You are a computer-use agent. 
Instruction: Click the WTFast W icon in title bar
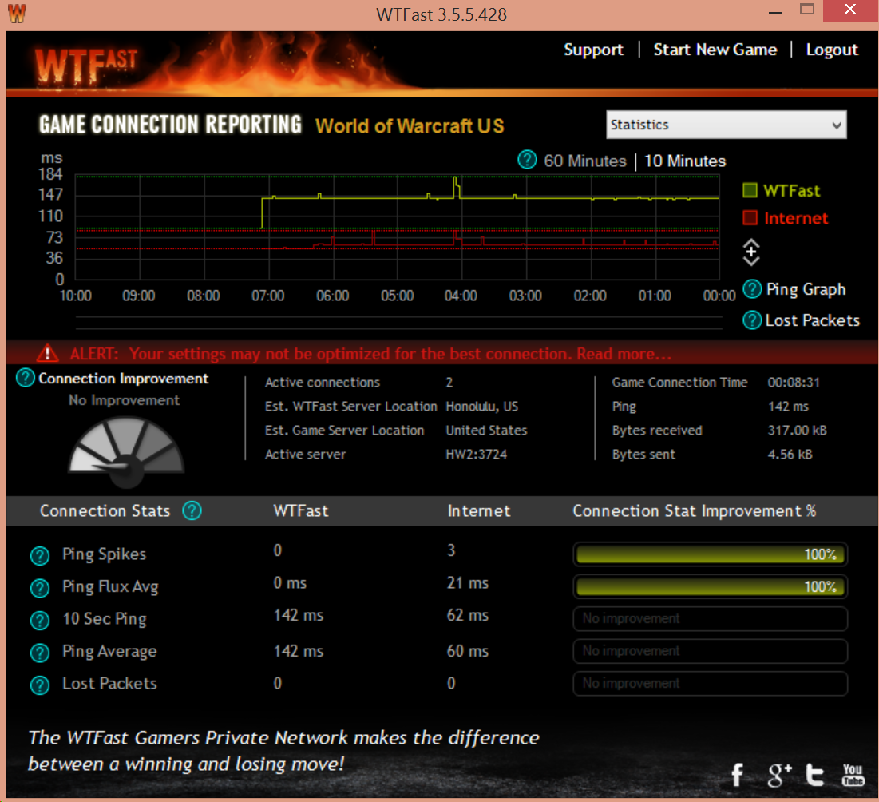tap(17, 13)
